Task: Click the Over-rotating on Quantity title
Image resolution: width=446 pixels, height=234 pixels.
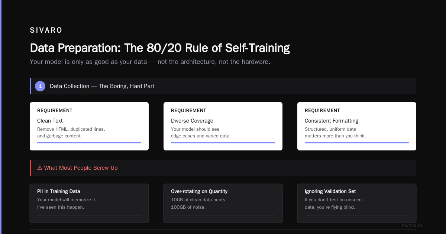Action: [199, 191]
